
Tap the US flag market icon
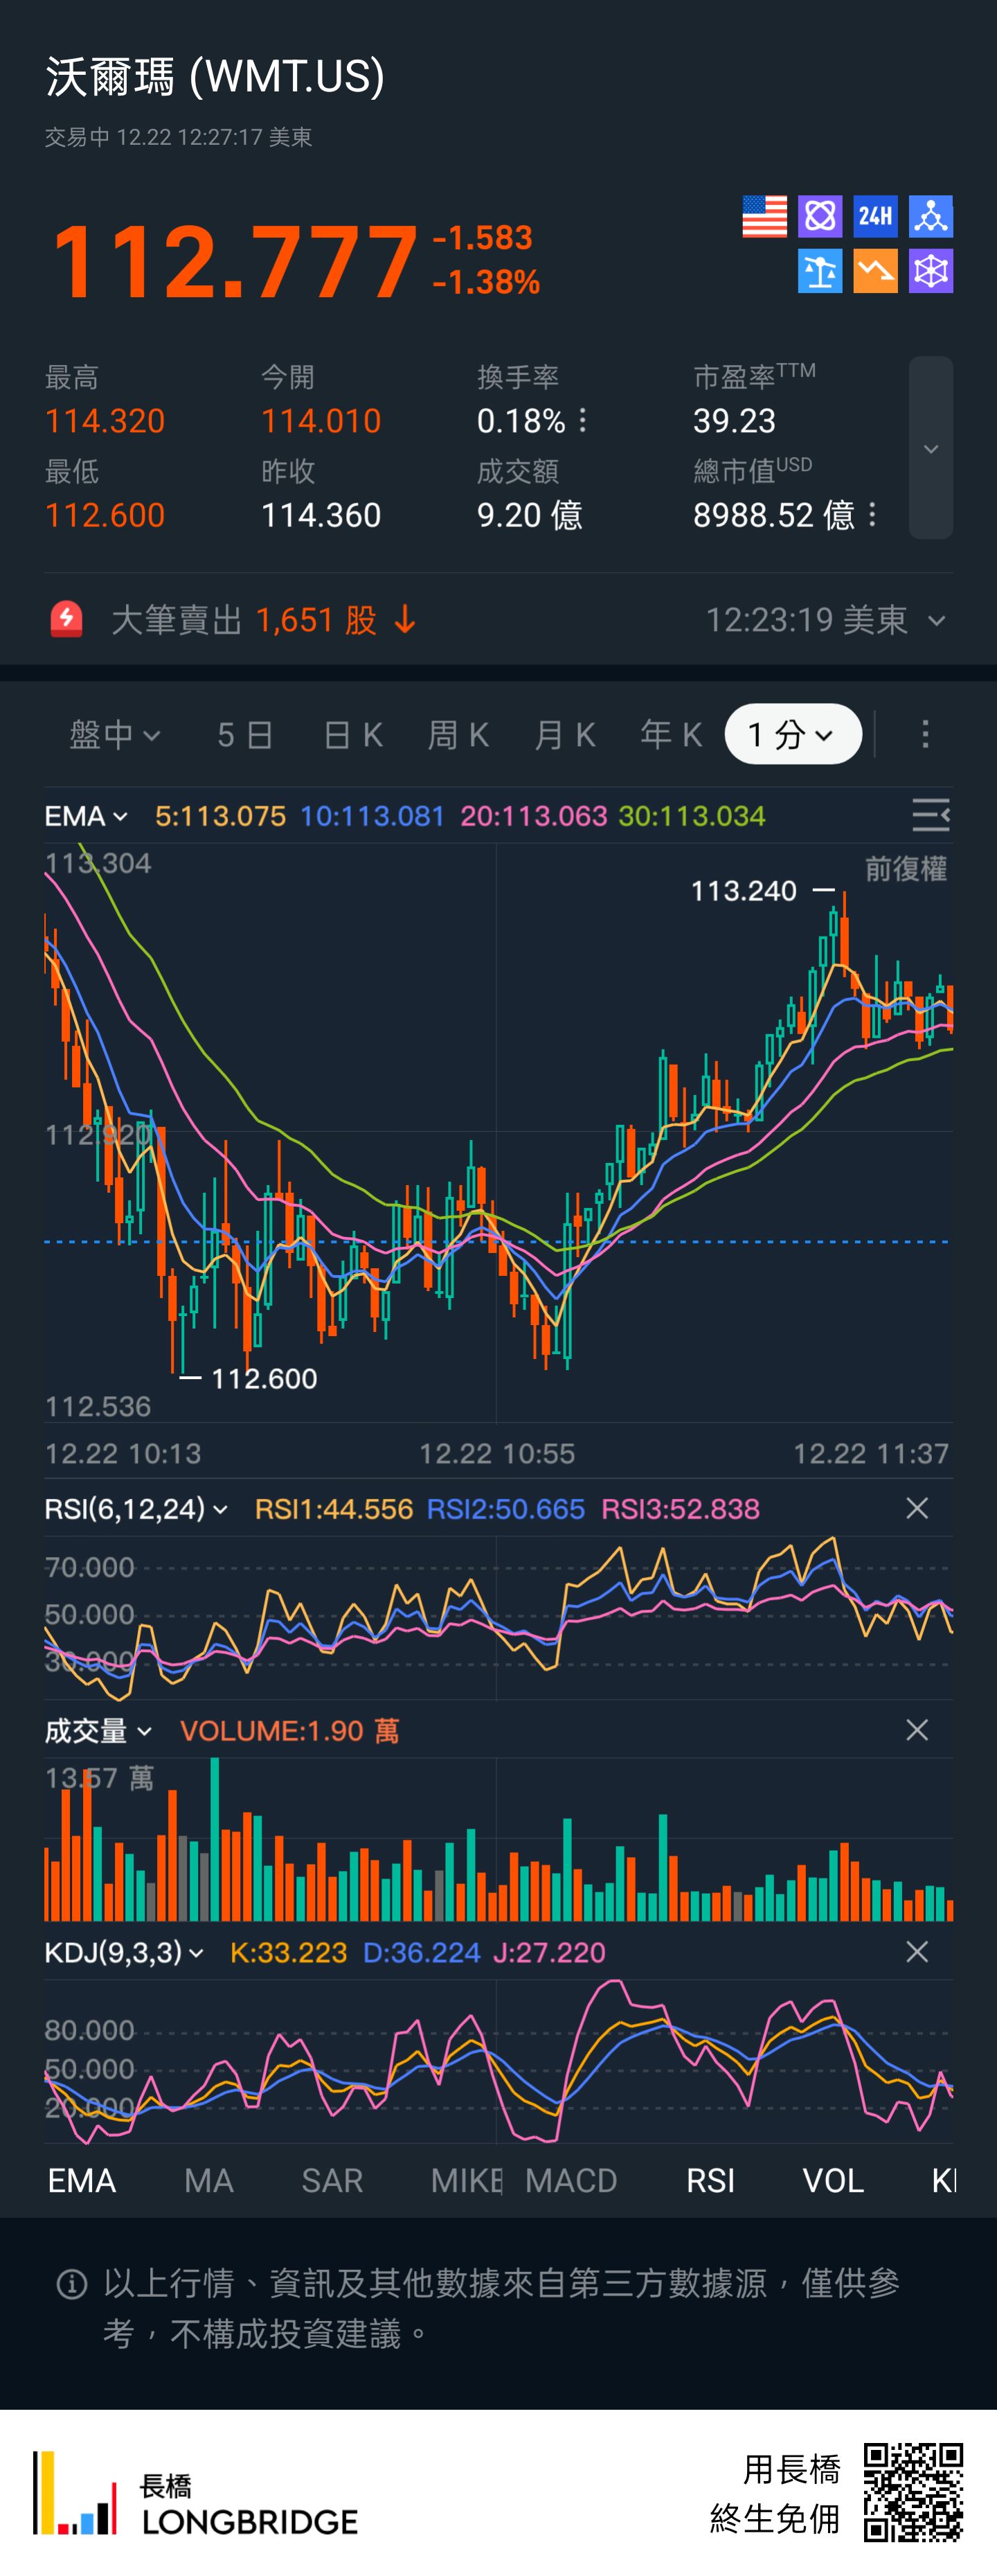tap(764, 216)
